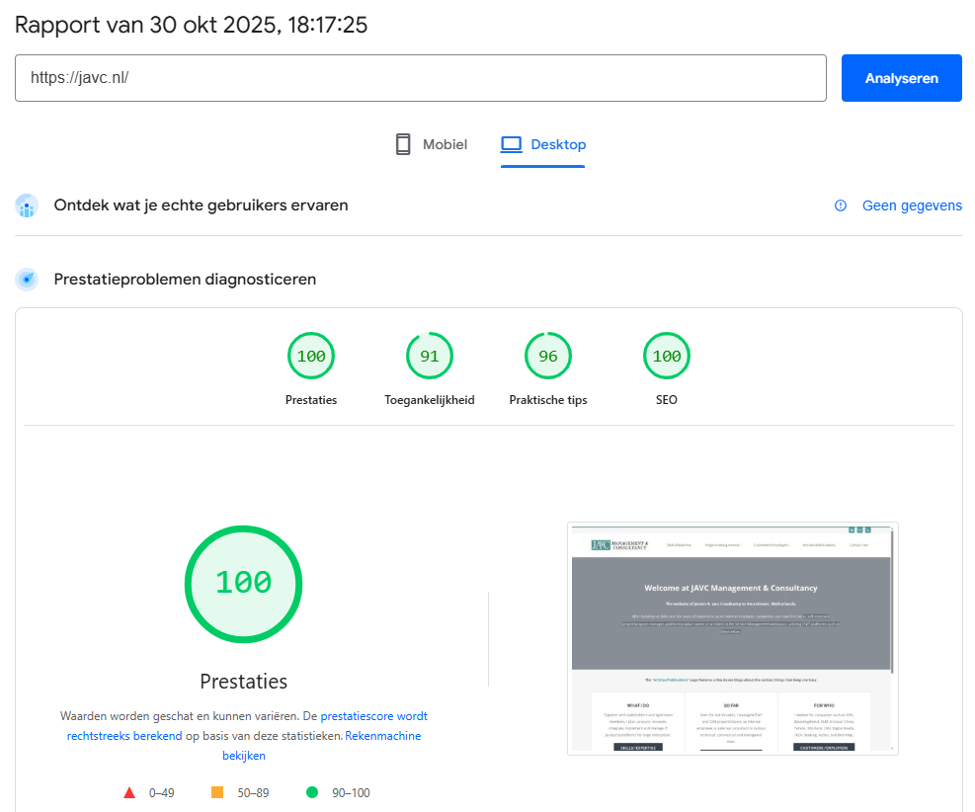975x812 pixels.
Task: Click the JAVC website screenshot thumbnail
Action: click(x=732, y=638)
